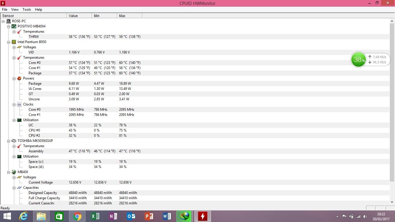Click the Intel Pentium B950 CPU icon
This screenshot has height=222, width=395.
pos(14,42)
